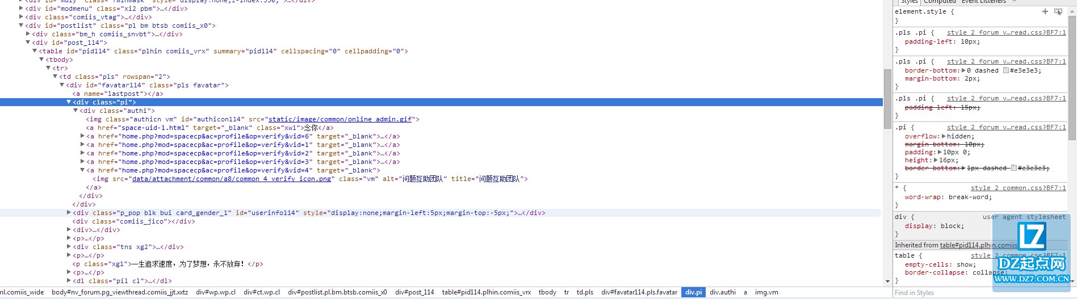Expand the div.comiis_vtag node
The height and width of the screenshot is (299, 1077).
point(22,17)
